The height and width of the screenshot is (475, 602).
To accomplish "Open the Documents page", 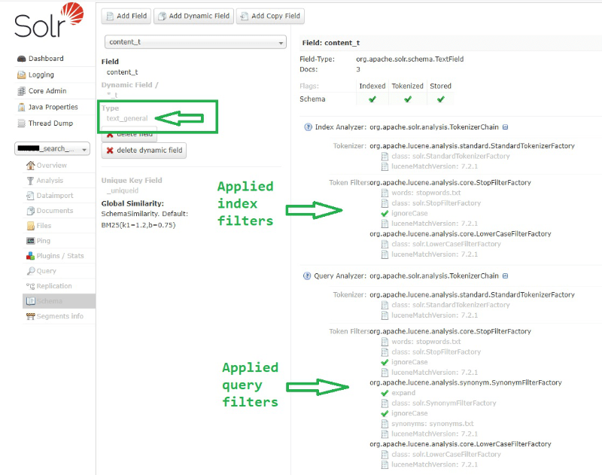I will click(54, 211).
